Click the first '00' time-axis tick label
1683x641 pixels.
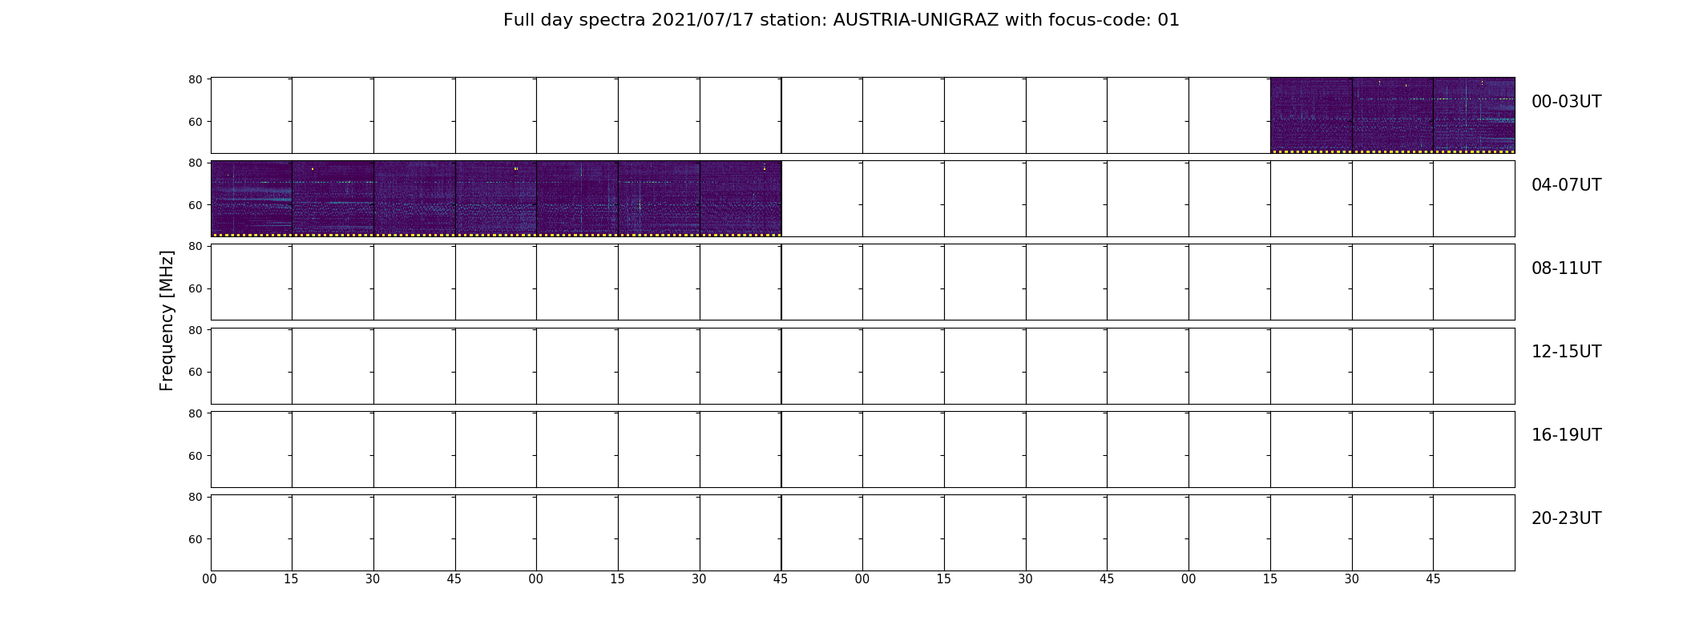click(x=210, y=579)
